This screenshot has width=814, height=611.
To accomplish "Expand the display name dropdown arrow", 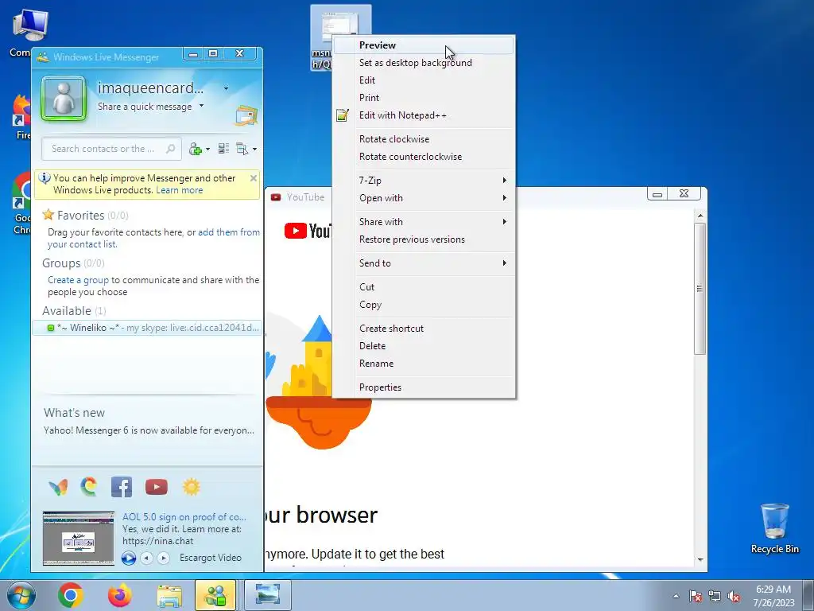I will click(x=226, y=88).
